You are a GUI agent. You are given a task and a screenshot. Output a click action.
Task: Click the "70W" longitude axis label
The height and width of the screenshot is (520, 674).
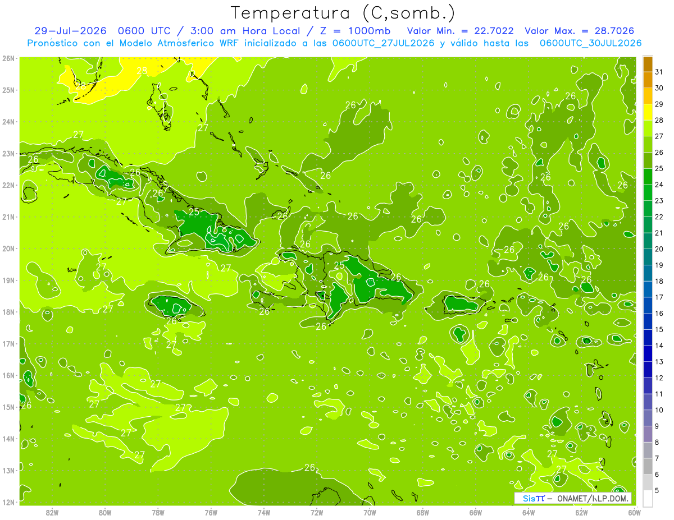[x=370, y=513]
